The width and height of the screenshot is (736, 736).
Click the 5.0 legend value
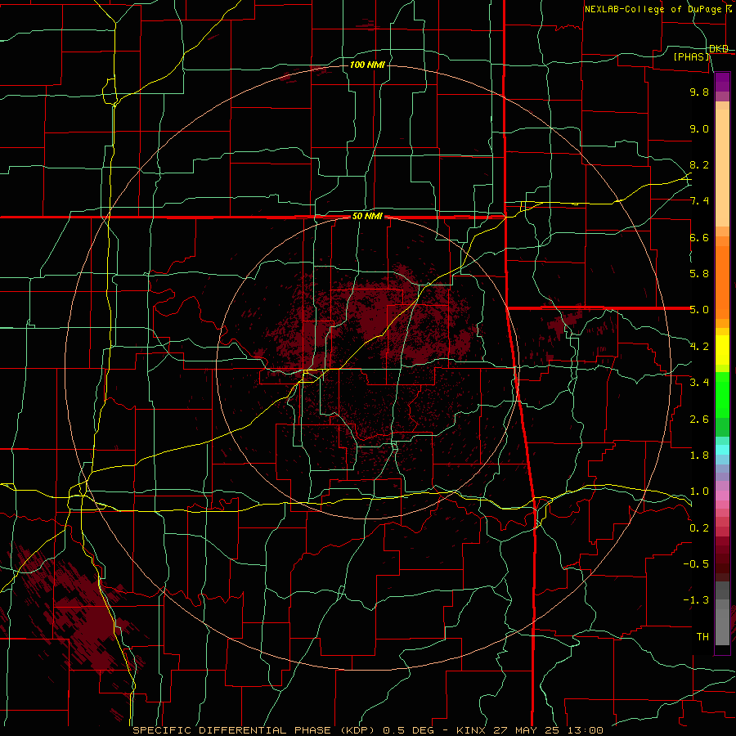(699, 310)
